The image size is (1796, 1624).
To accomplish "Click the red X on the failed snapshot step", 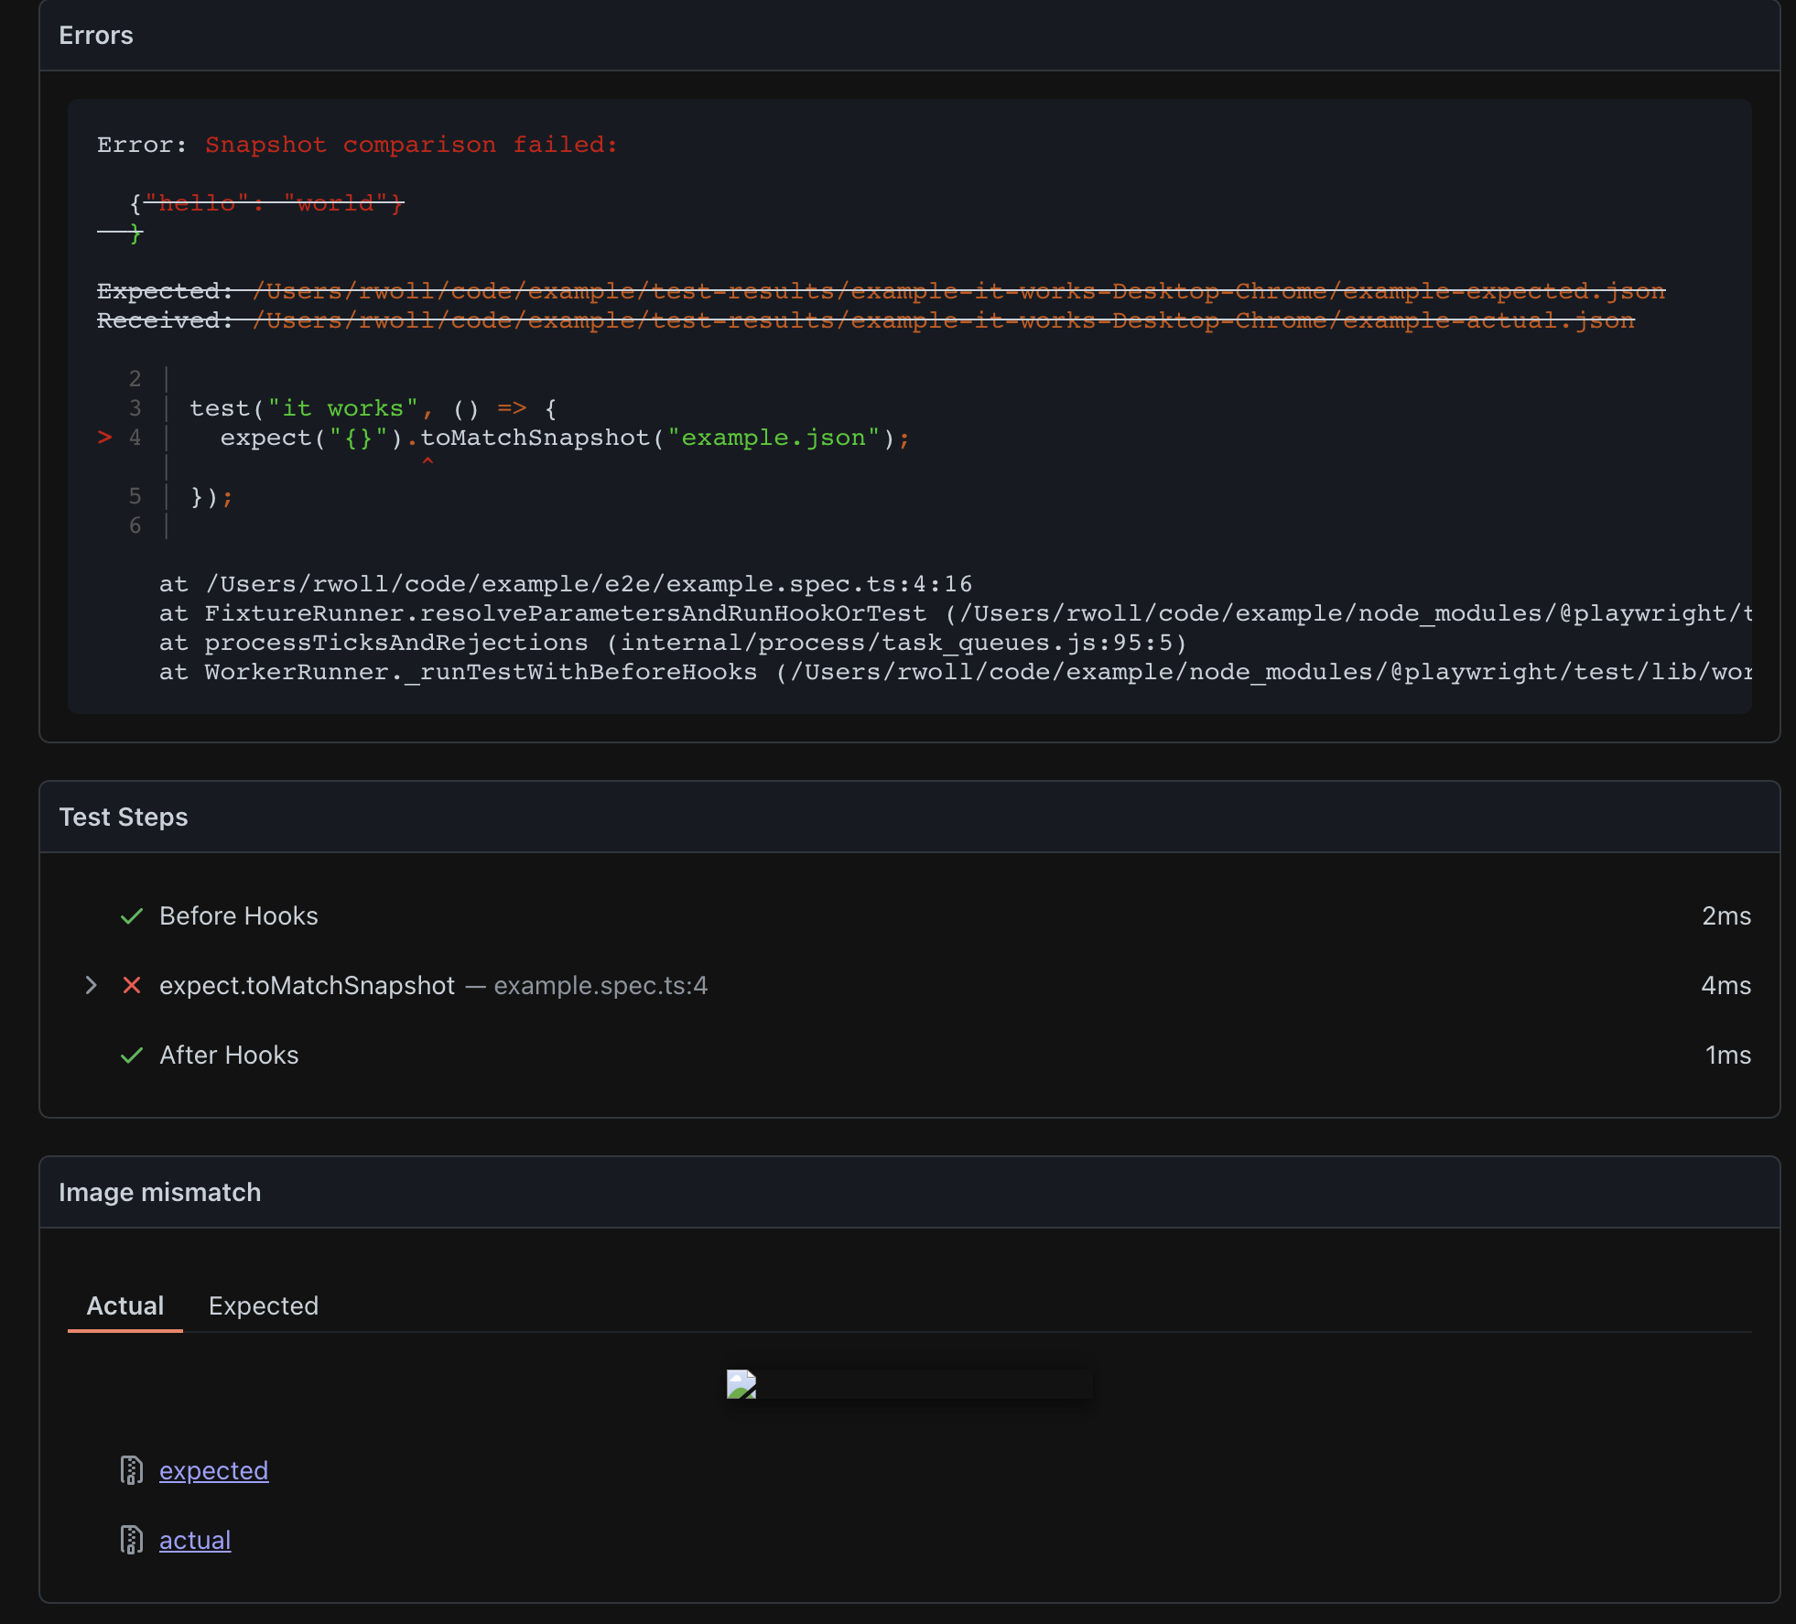I will [132, 985].
